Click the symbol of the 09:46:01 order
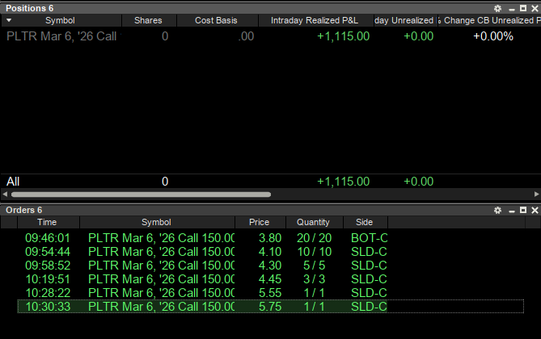Screen dimensions: 541x339 pos(161,238)
